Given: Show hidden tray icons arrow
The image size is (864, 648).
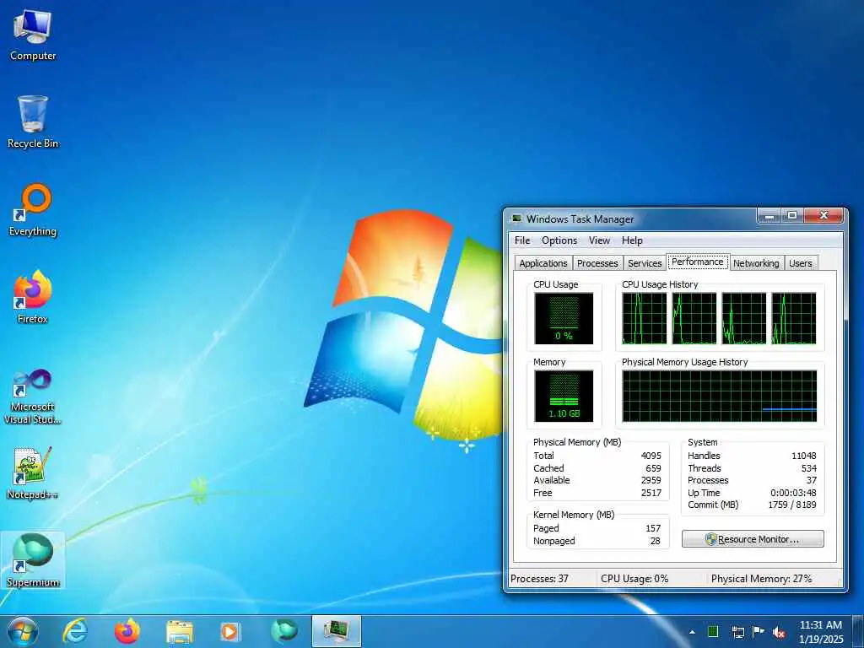Looking at the screenshot, I should tap(692, 632).
